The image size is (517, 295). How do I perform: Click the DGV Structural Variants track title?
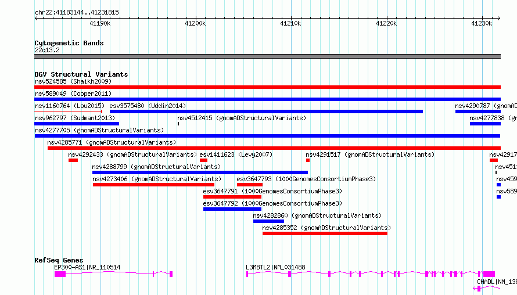[x=81, y=74]
